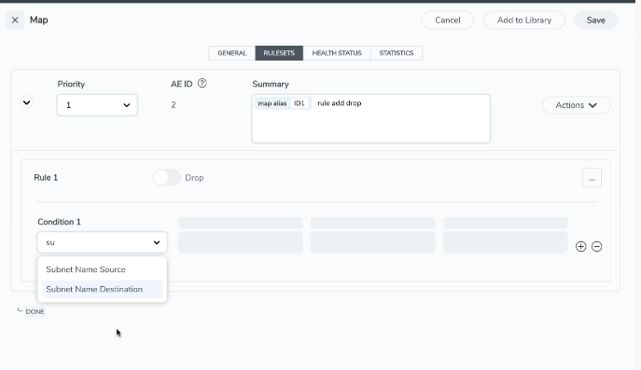
Task: Add a condition with the plus icon
Action: click(580, 246)
